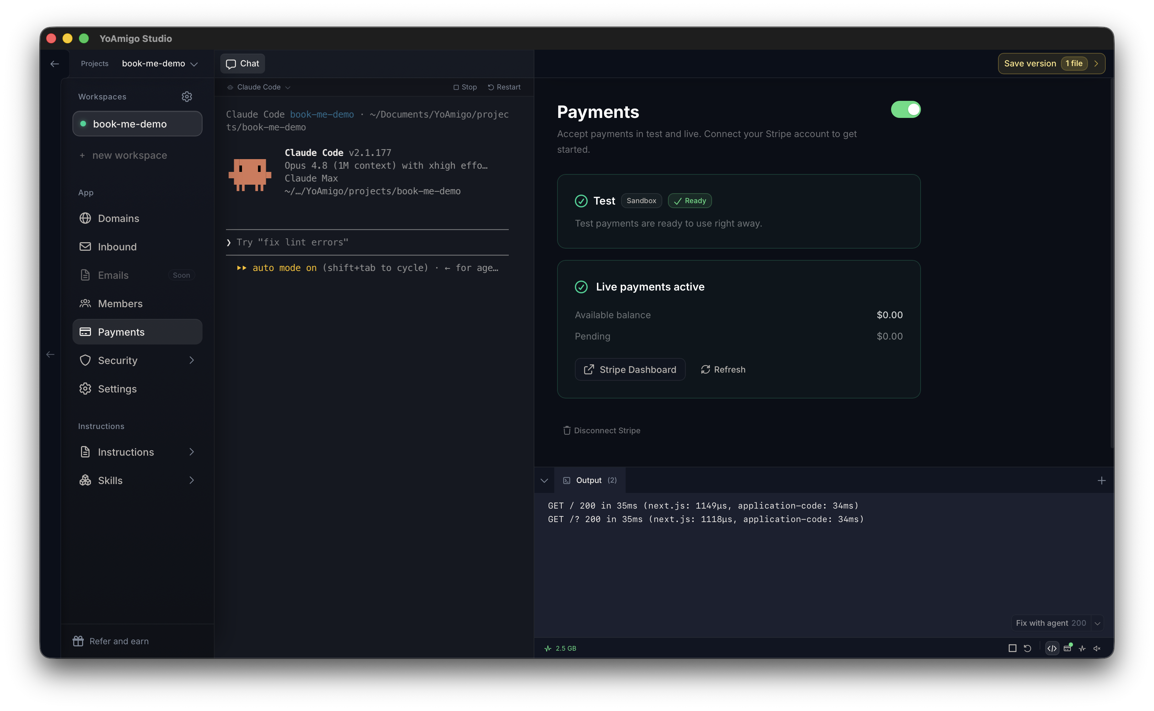Image resolution: width=1154 pixels, height=711 pixels.
Task: Click the Stop icon in the bottom status bar
Action: click(1012, 648)
